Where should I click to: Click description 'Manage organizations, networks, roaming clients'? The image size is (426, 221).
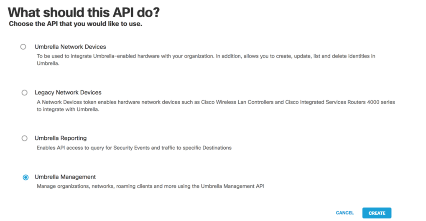(x=150, y=186)
